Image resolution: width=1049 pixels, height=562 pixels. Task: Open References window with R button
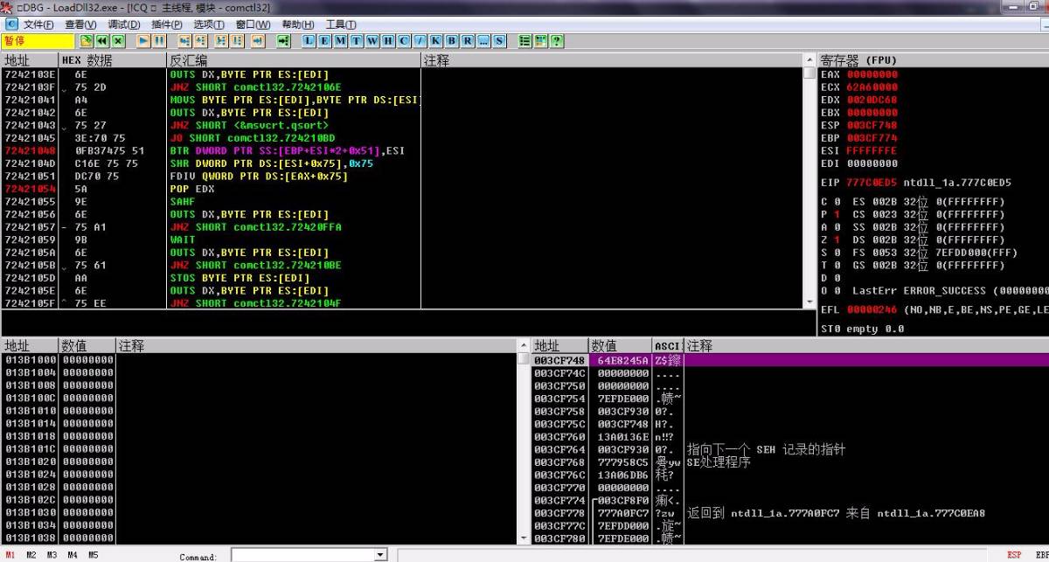(x=467, y=40)
